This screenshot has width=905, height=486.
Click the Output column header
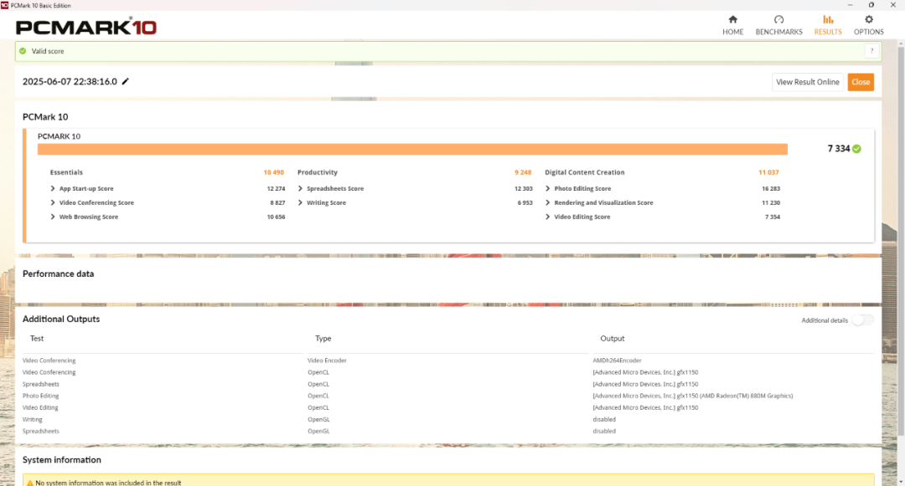[613, 339]
